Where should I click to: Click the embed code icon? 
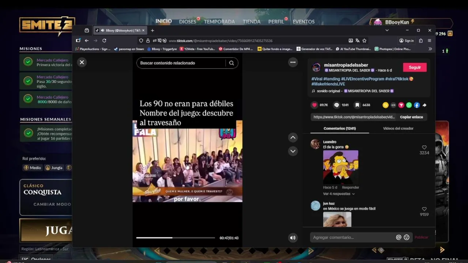(x=393, y=105)
